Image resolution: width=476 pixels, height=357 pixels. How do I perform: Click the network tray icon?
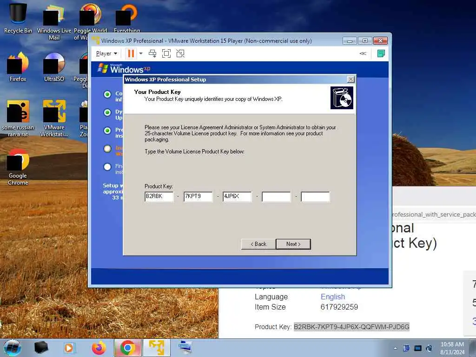[418, 348]
